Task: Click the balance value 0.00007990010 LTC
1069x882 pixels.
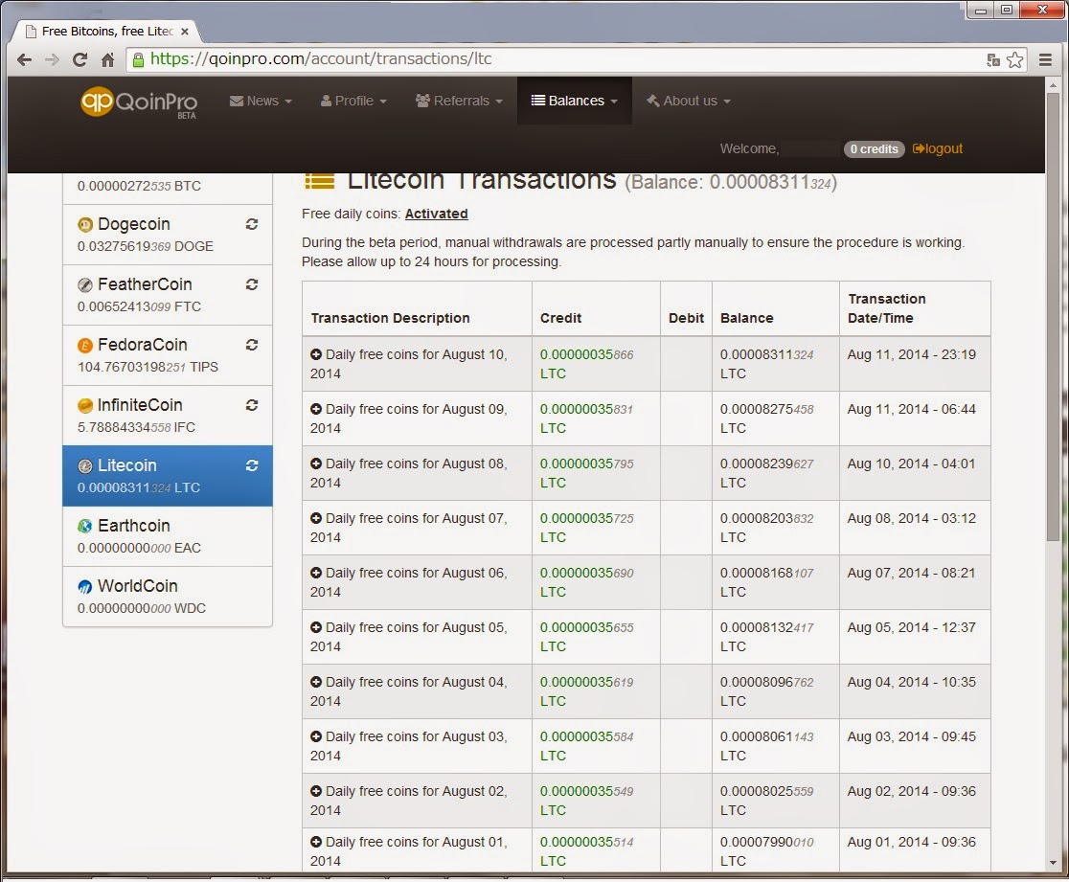Action: pyautogui.click(x=767, y=851)
